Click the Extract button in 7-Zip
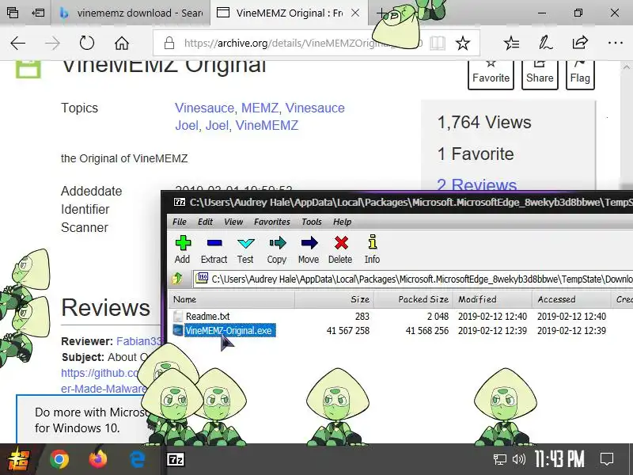Viewport: 633px width, 475px height. click(214, 249)
